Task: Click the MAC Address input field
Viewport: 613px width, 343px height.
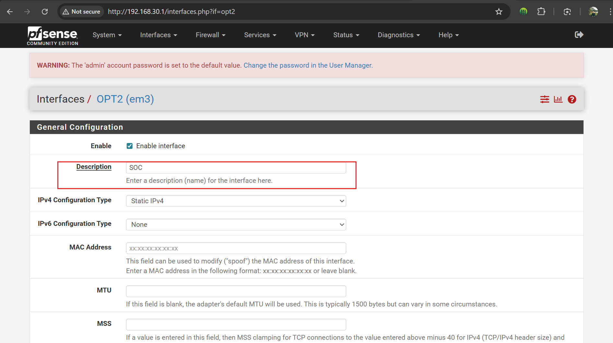Action: (236, 248)
